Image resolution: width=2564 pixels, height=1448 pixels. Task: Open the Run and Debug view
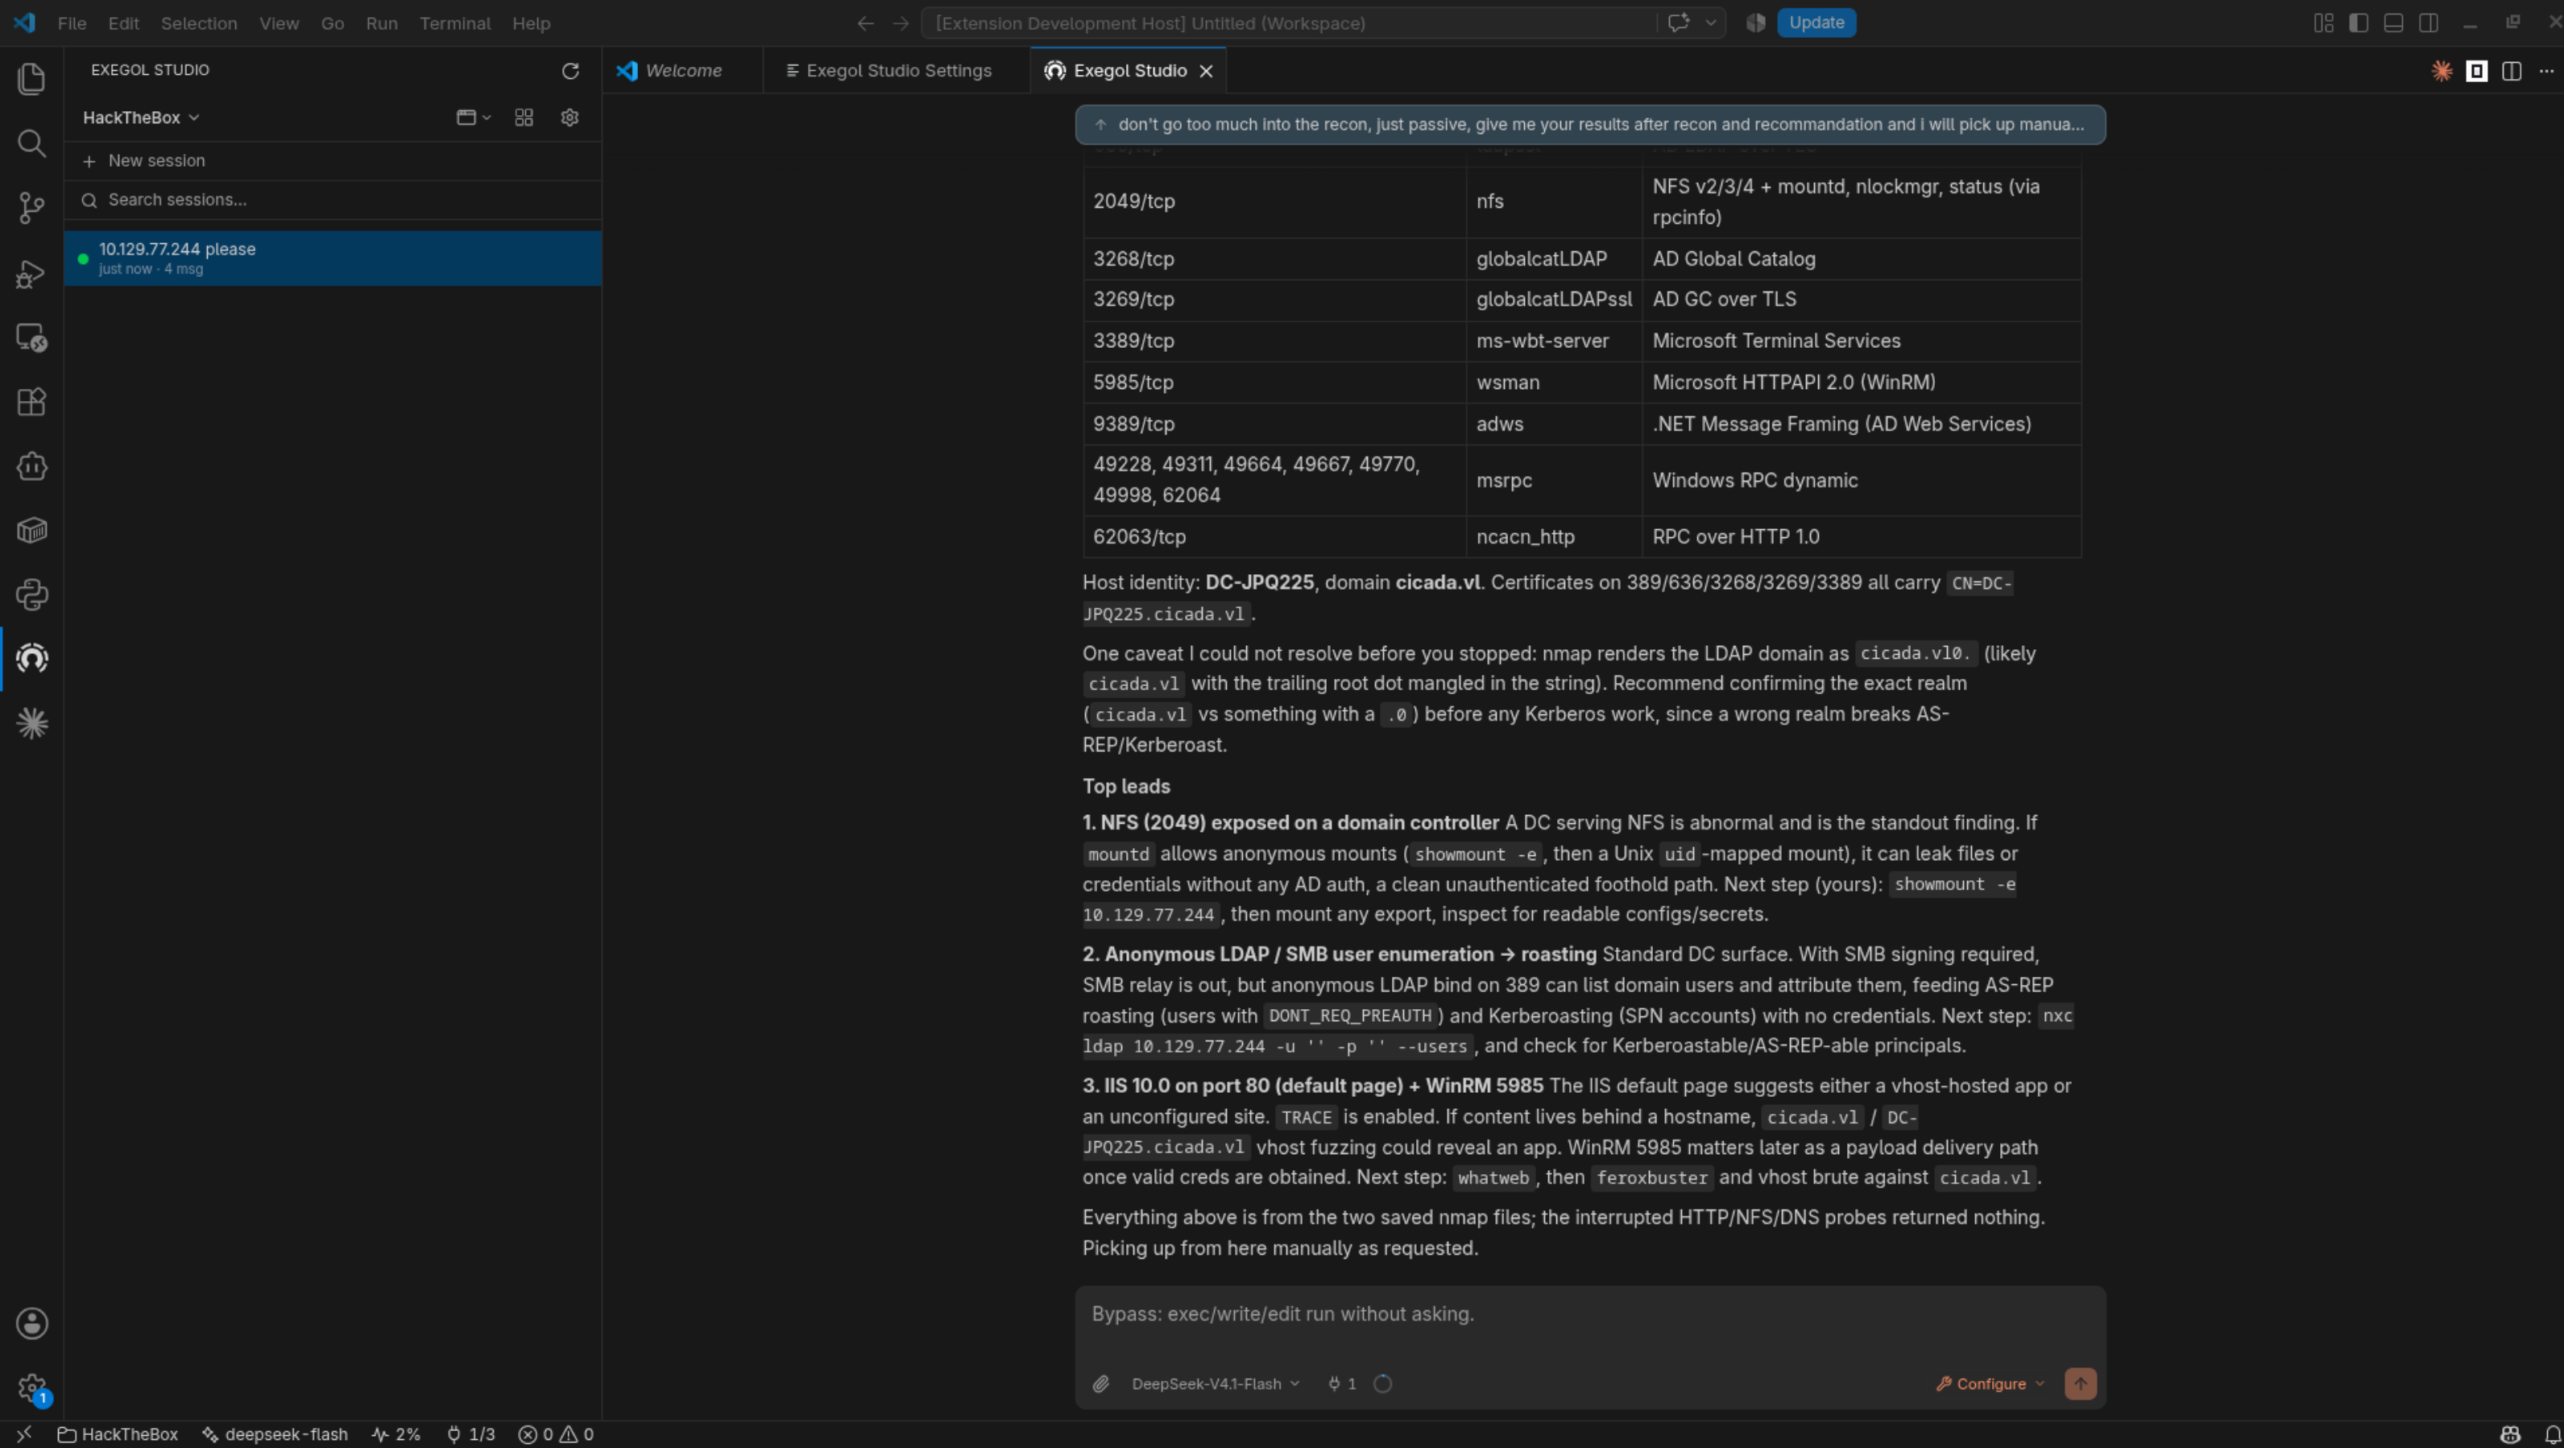point(32,273)
